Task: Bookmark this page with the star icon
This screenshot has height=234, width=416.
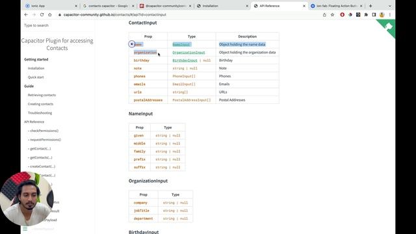Action: tap(332, 15)
